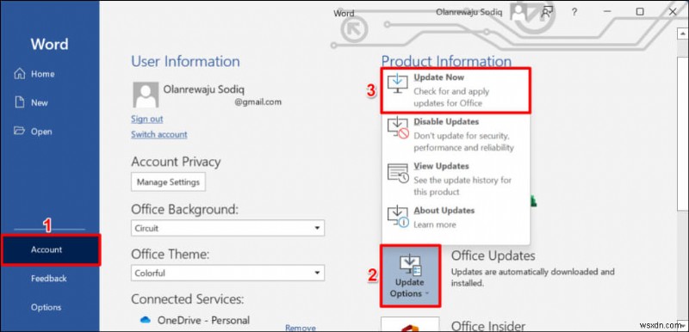
Task: Click the Switch account link
Action: (x=159, y=134)
